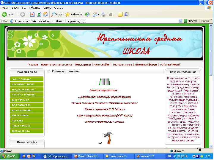Print the page with the printer icon

pyautogui.click(x=103, y=14)
